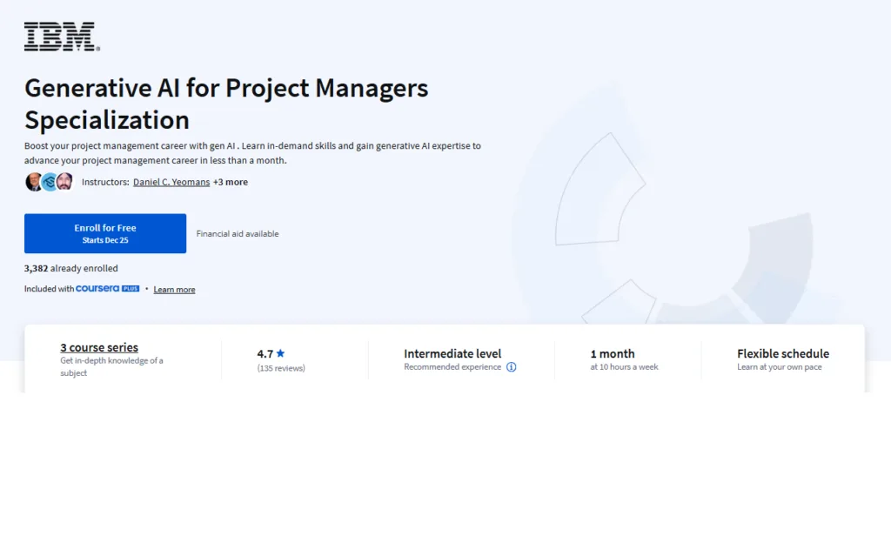The height and width of the screenshot is (543, 891).
Task: Click the Enroll for Free button
Action: tap(105, 233)
